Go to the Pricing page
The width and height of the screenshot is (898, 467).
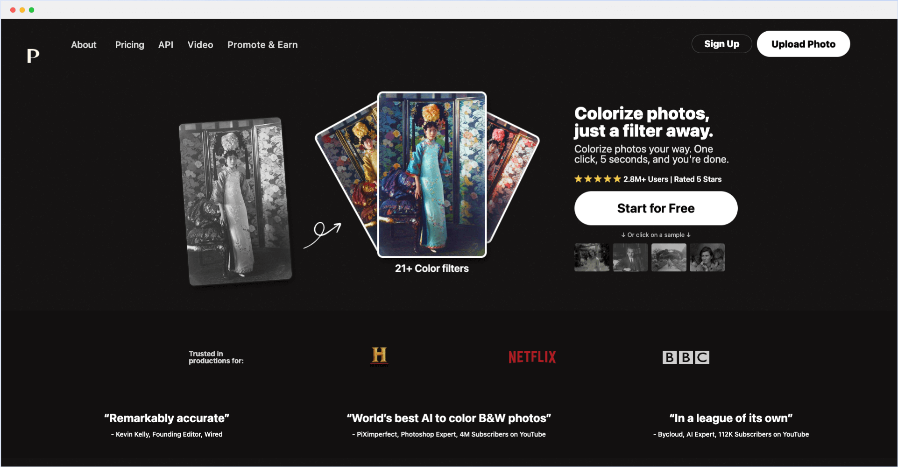point(129,45)
